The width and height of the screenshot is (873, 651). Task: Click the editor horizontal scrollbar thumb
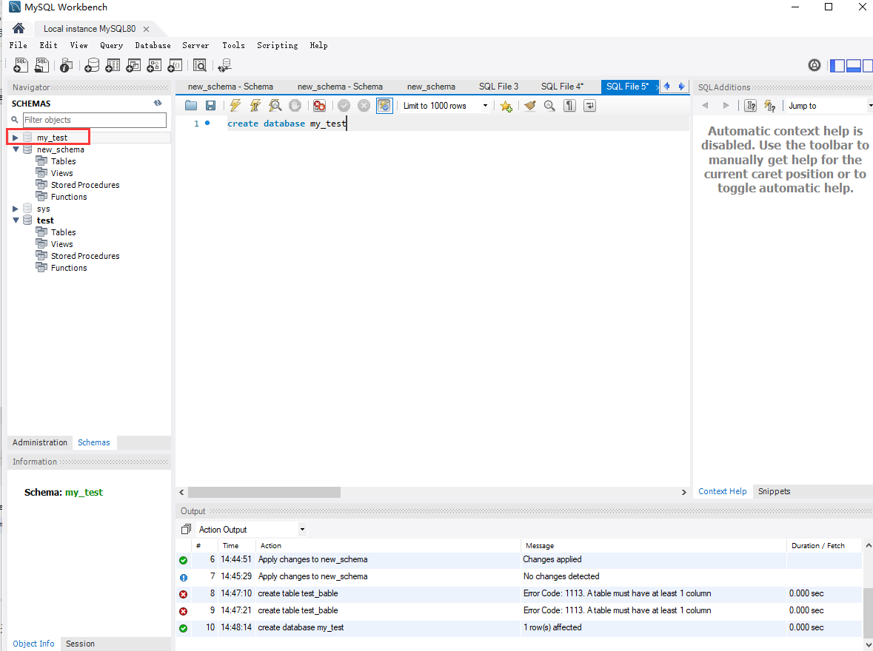(264, 493)
